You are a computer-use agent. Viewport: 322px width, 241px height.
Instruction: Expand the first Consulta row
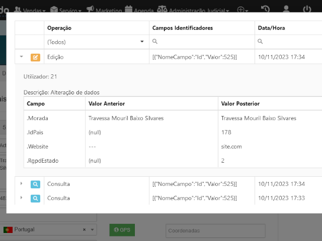[22, 184]
